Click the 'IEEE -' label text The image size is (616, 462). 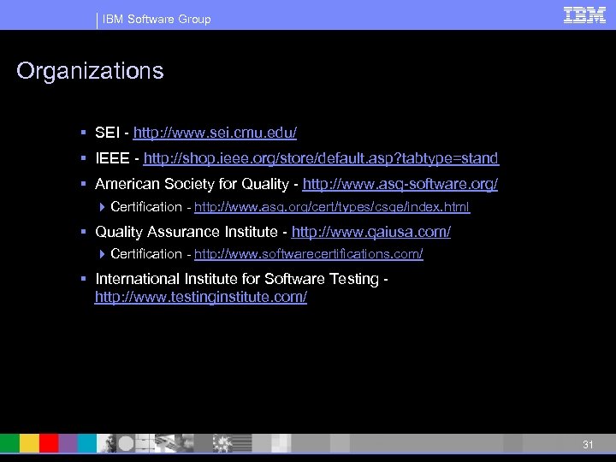tap(117, 158)
